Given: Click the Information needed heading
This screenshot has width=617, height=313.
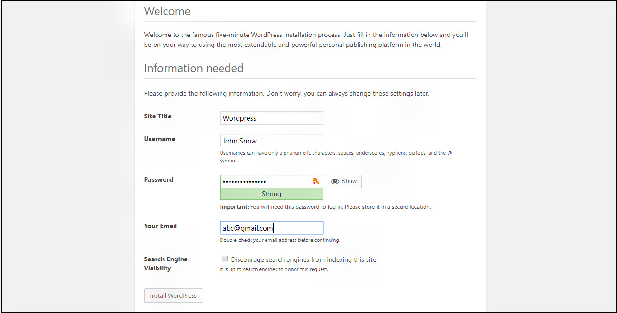Looking at the screenshot, I should pyautogui.click(x=194, y=68).
